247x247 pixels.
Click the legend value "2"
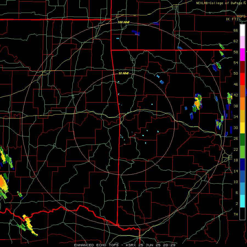237,203
